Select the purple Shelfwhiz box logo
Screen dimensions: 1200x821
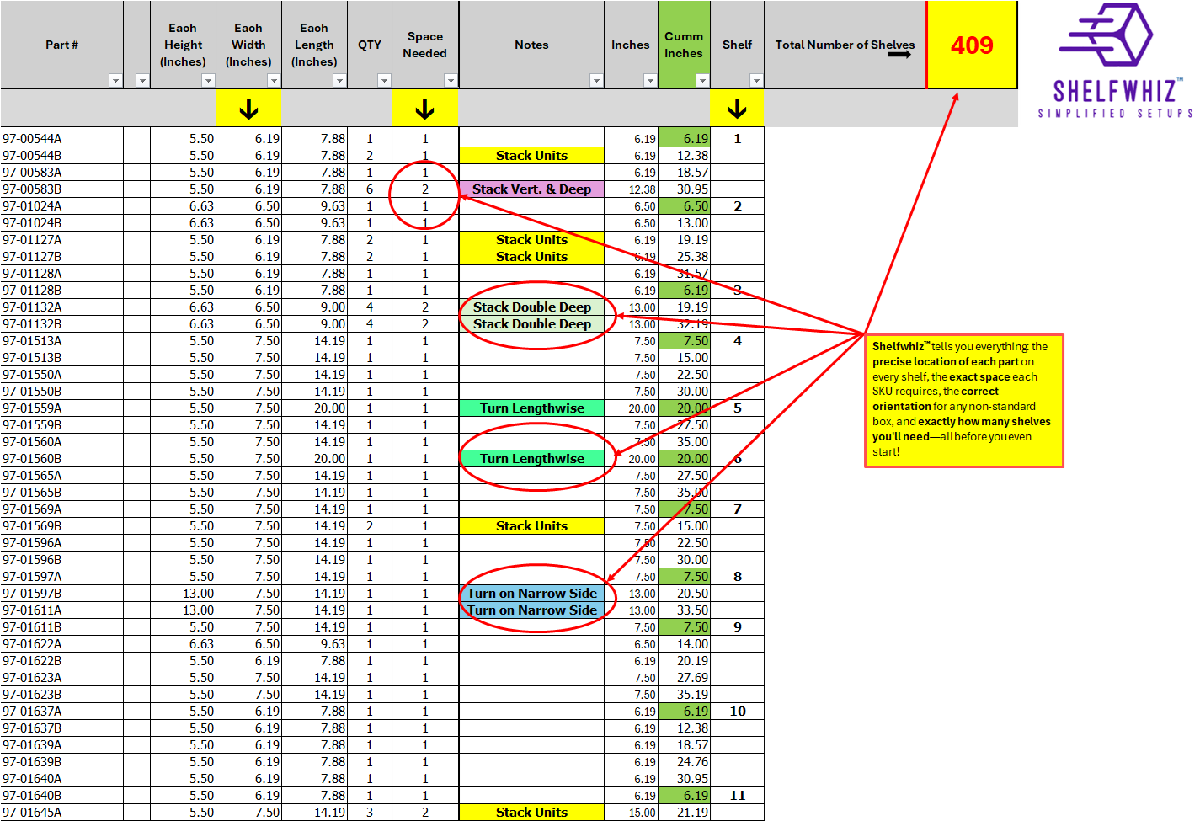(1112, 38)
